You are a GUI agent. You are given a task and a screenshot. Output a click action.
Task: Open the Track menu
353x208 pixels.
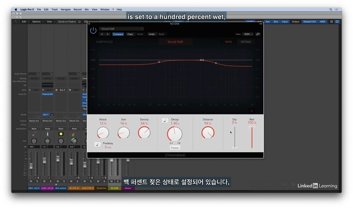pos(55,10)
